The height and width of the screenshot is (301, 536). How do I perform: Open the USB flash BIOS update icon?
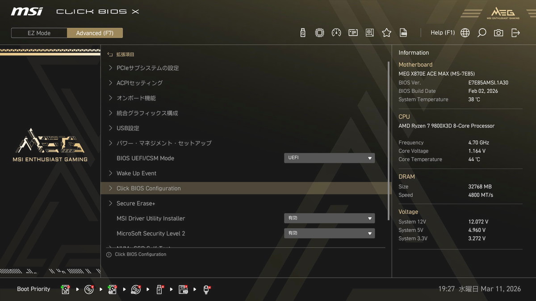coord(303,33)
